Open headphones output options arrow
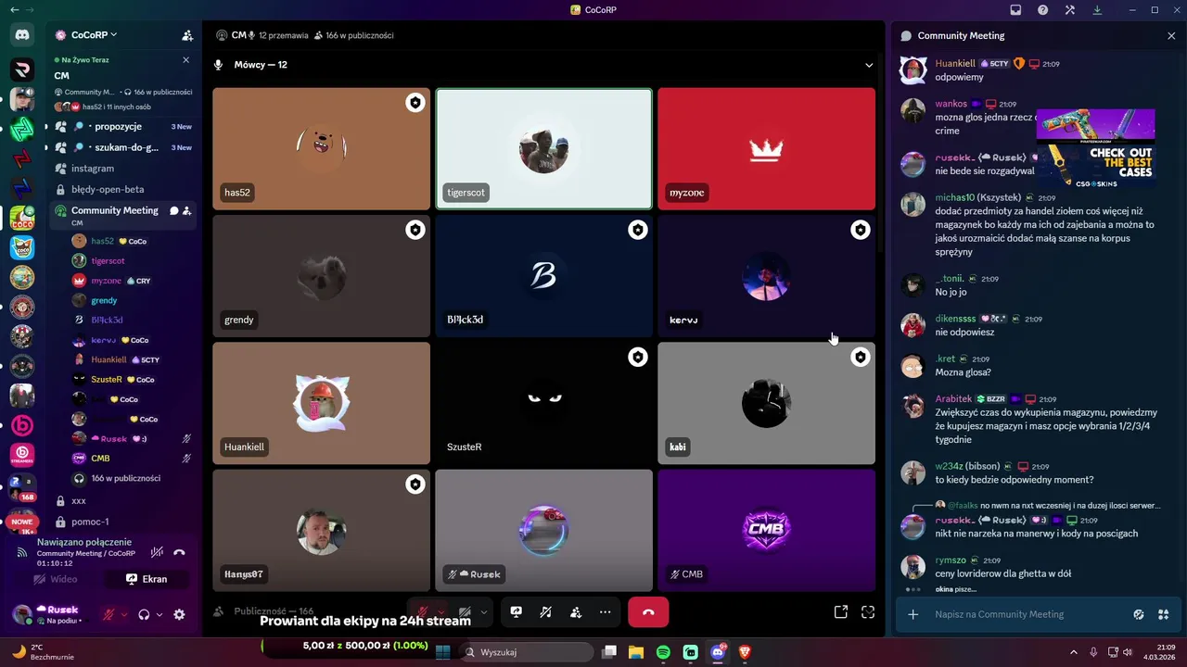 (x=160, y=614)
